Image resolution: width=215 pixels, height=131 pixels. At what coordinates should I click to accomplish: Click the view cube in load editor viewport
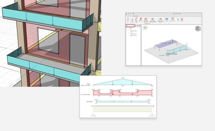(x=198, y=29)
